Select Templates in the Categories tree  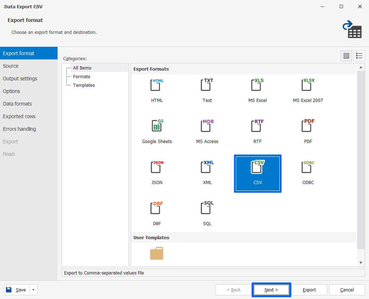click(84, 85)
